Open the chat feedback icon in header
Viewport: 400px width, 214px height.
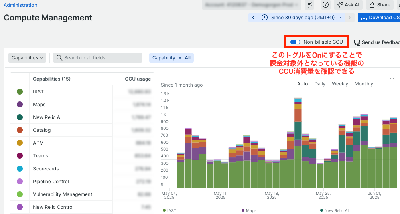[309, 5]
